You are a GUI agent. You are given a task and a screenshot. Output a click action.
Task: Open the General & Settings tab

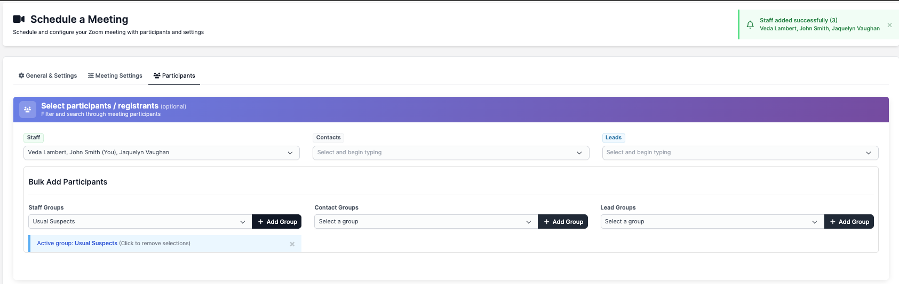[x=48, y=76]
